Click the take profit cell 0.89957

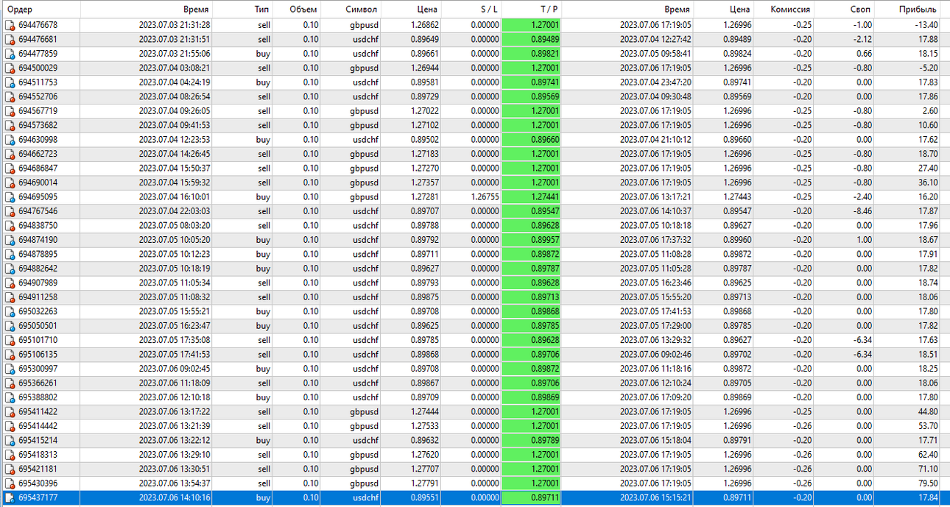(530, 240)
